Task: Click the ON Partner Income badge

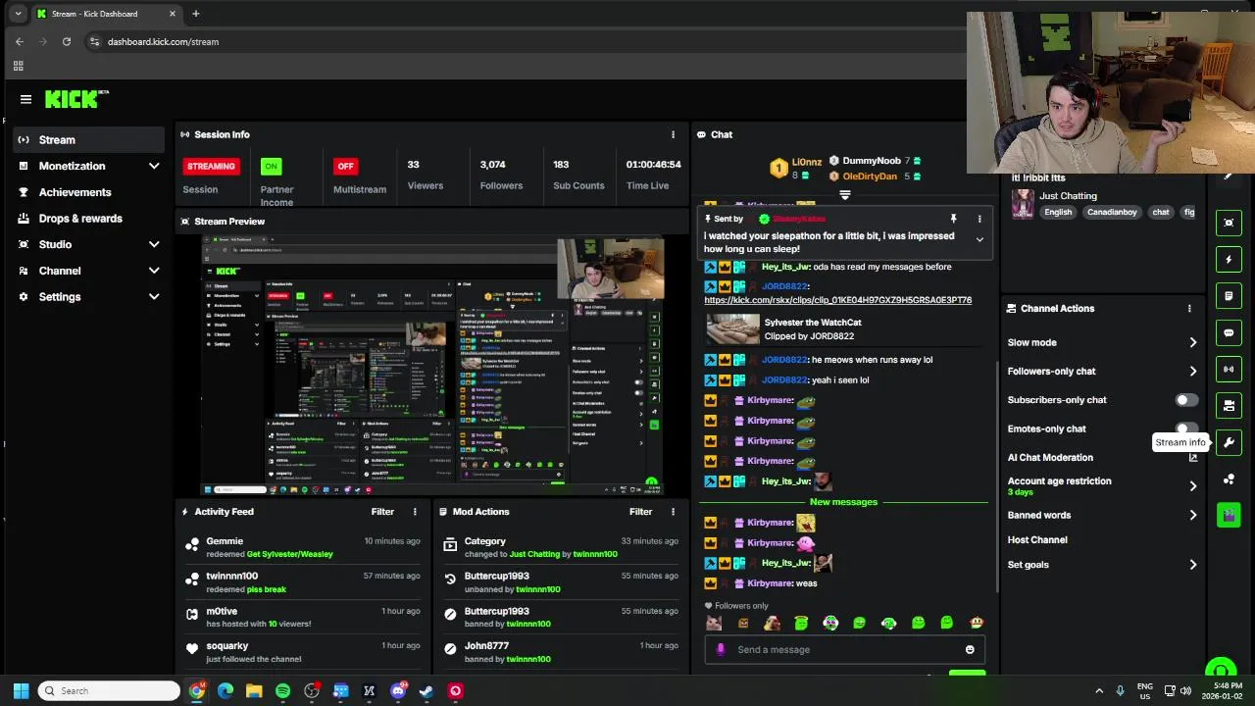Action: (271, 167)
